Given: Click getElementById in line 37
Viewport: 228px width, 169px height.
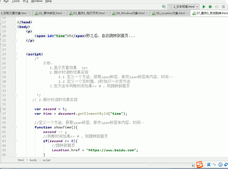Looking at the screenshot, I should point(92,114).
